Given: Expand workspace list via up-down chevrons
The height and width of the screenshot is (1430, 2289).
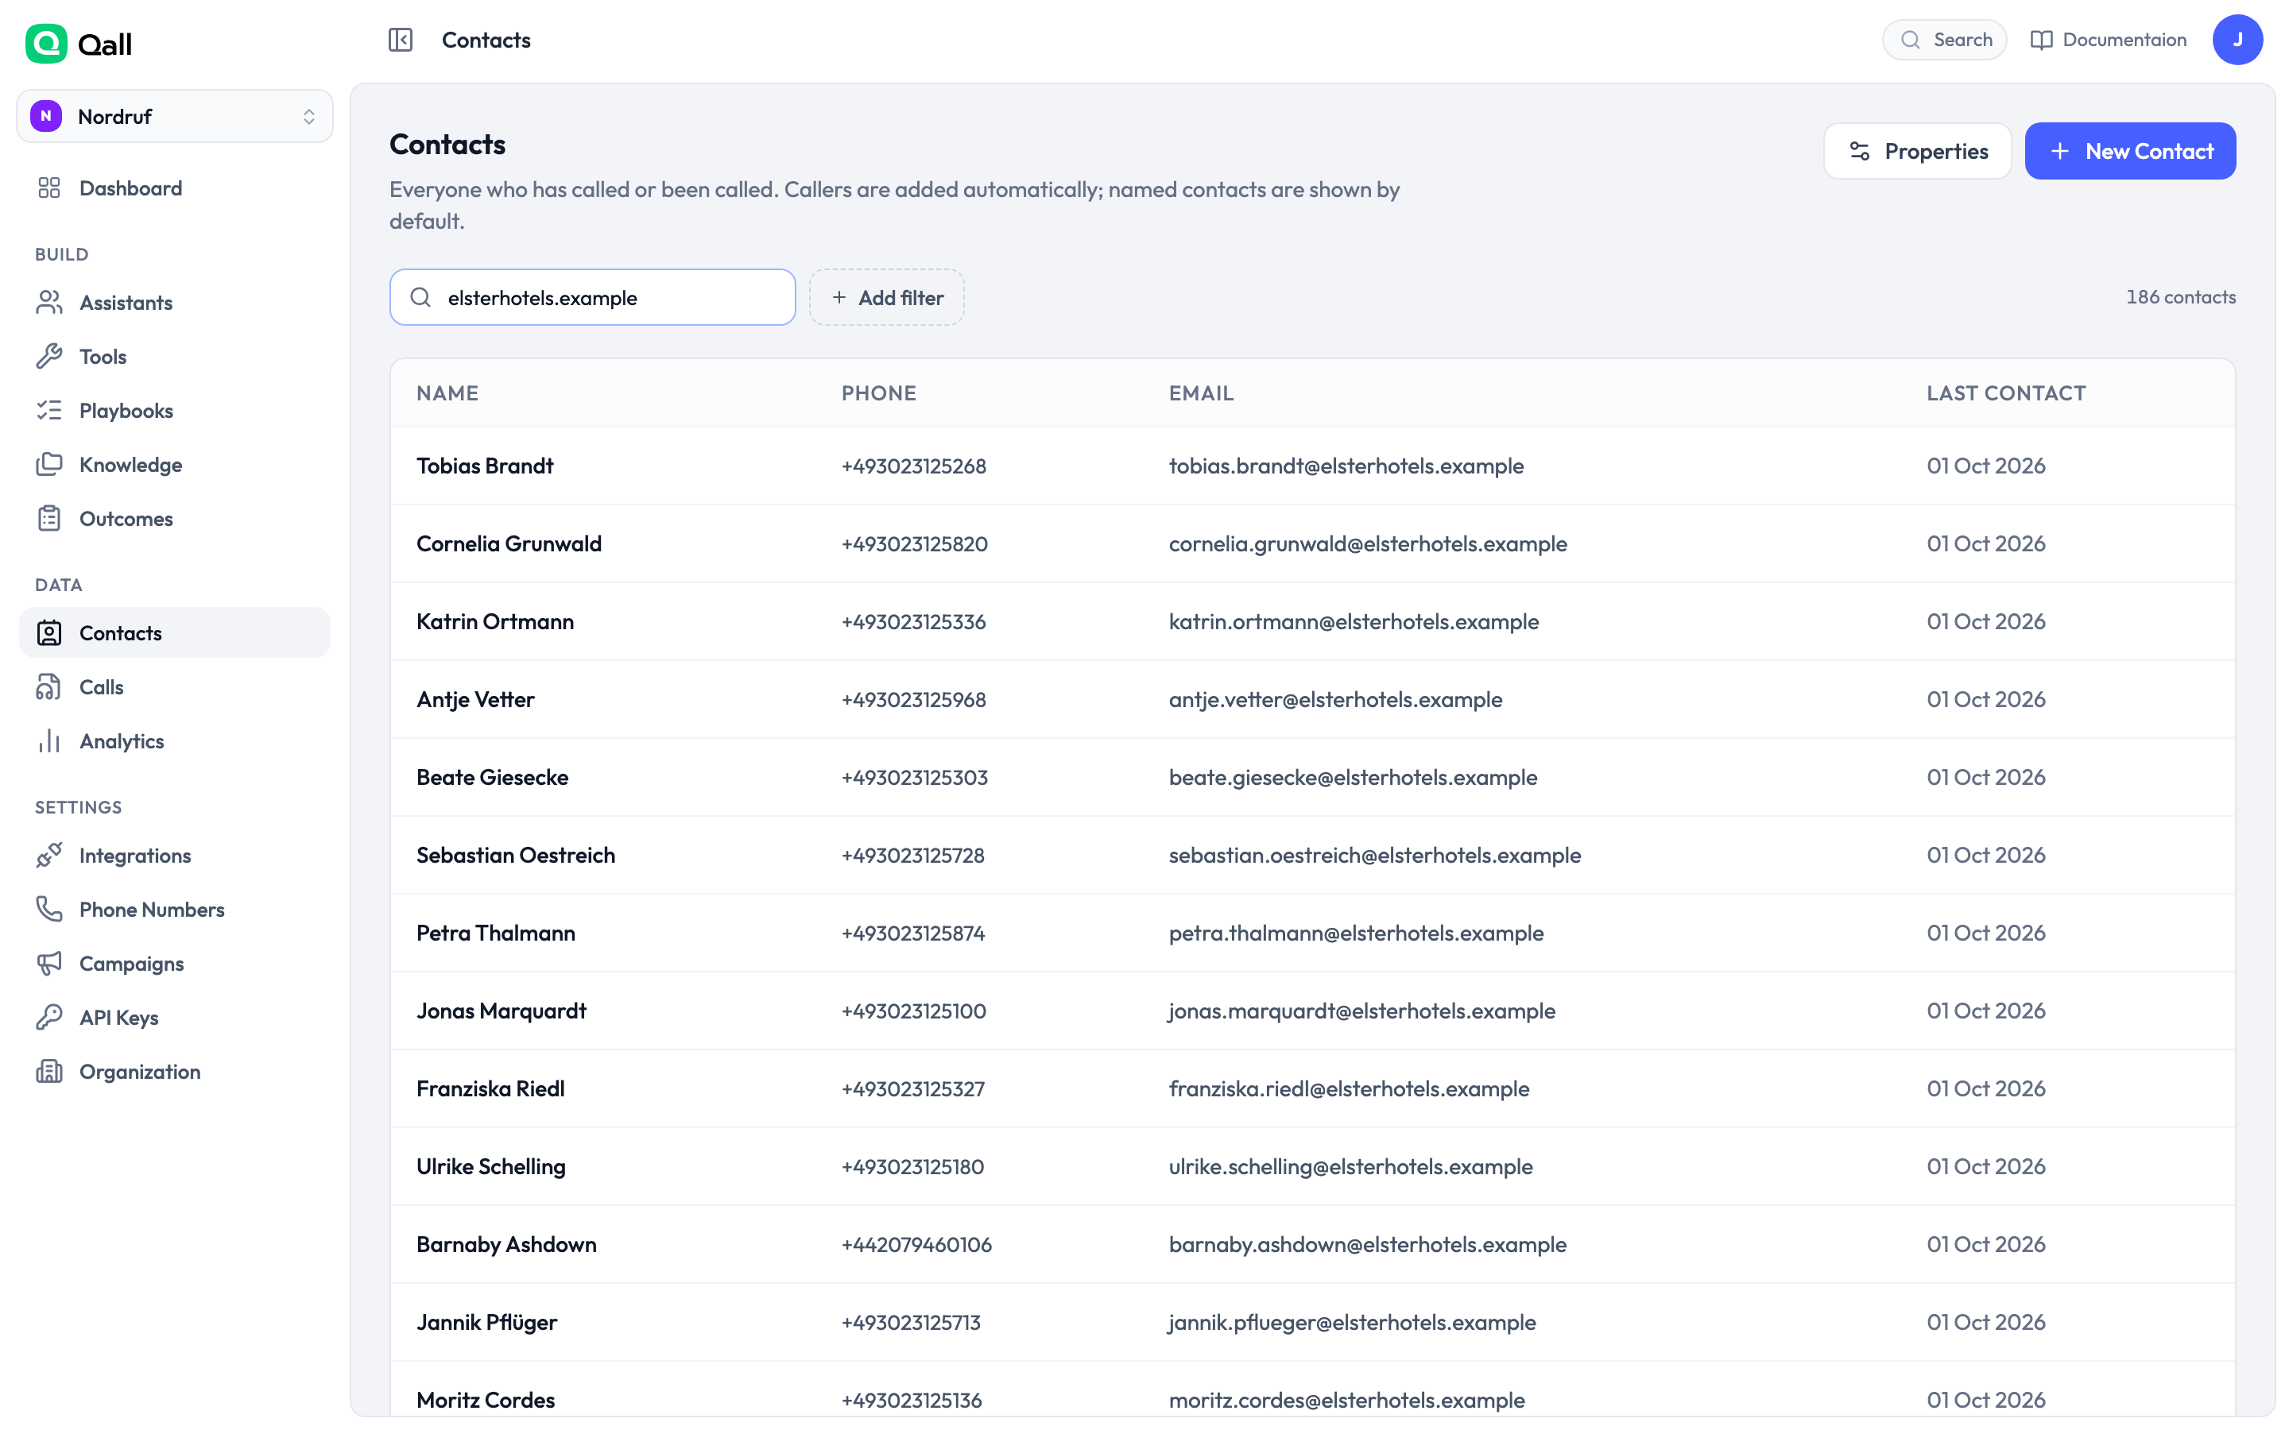Looking at the screenshot, I should tap(308, 116).
